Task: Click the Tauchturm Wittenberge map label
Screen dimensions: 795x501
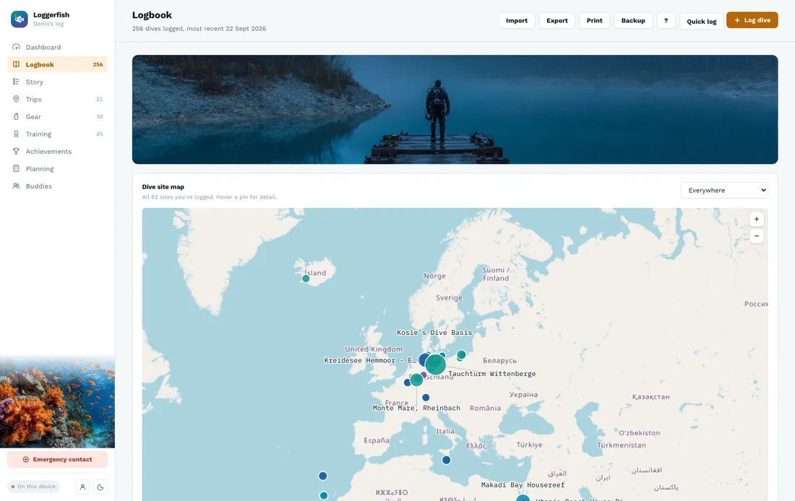Action: 491,374
